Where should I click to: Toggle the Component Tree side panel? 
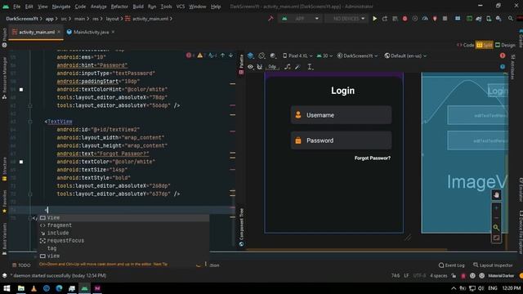coord(241,227)
